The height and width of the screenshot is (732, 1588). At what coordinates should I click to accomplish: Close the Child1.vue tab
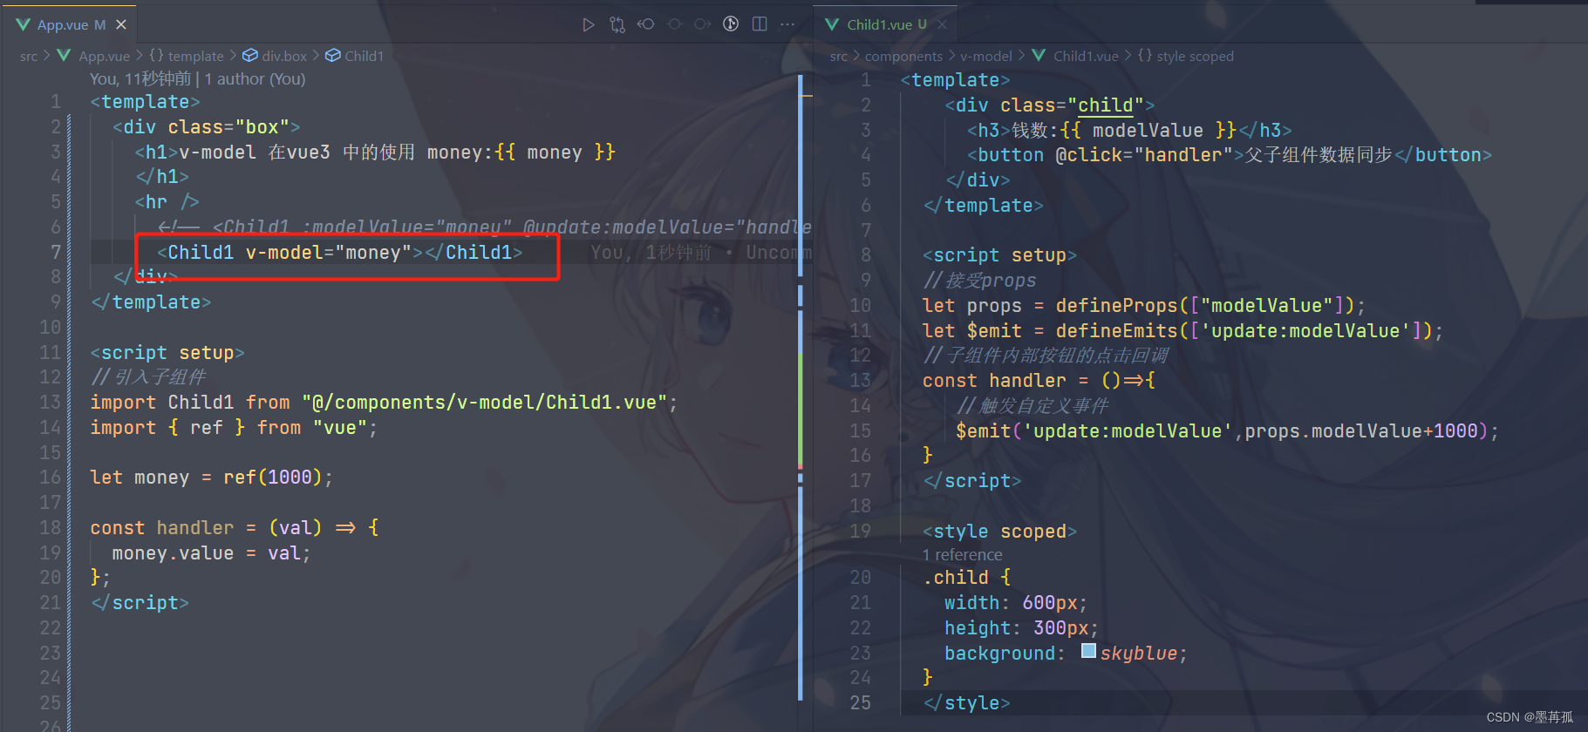pos(942,24)
